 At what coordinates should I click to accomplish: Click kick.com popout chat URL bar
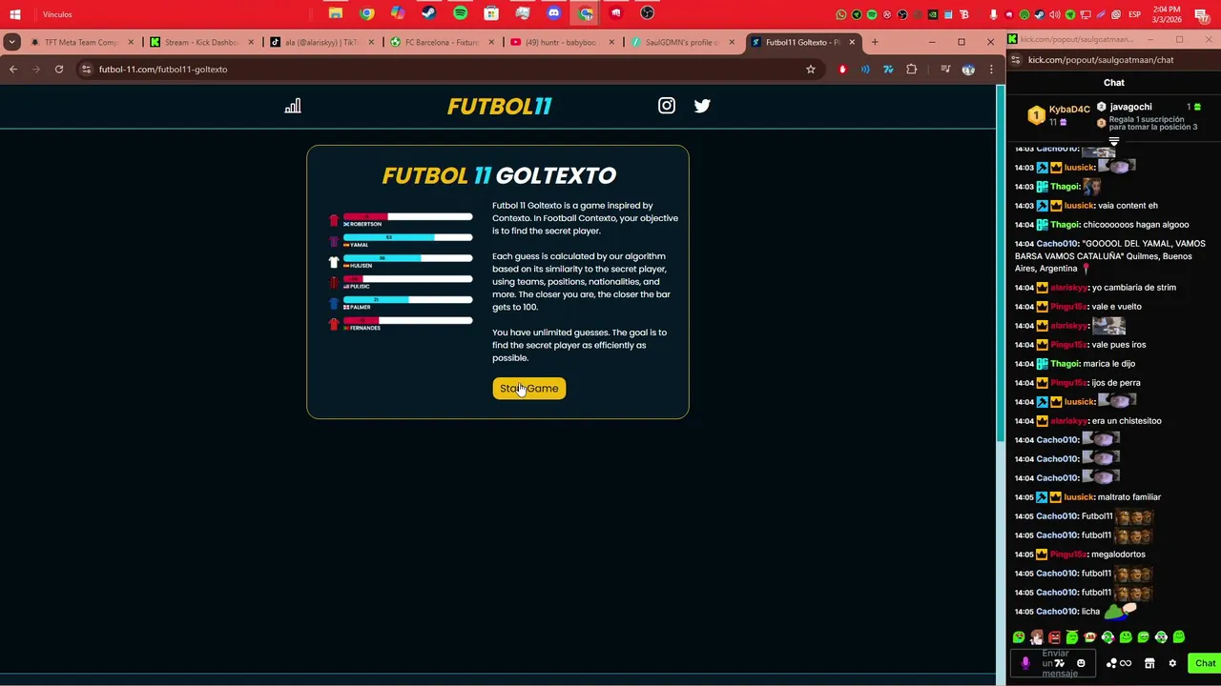(x=1101, y=59)
